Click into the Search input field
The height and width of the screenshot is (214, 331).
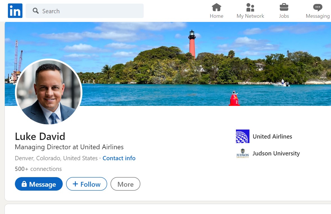point(90,11)
